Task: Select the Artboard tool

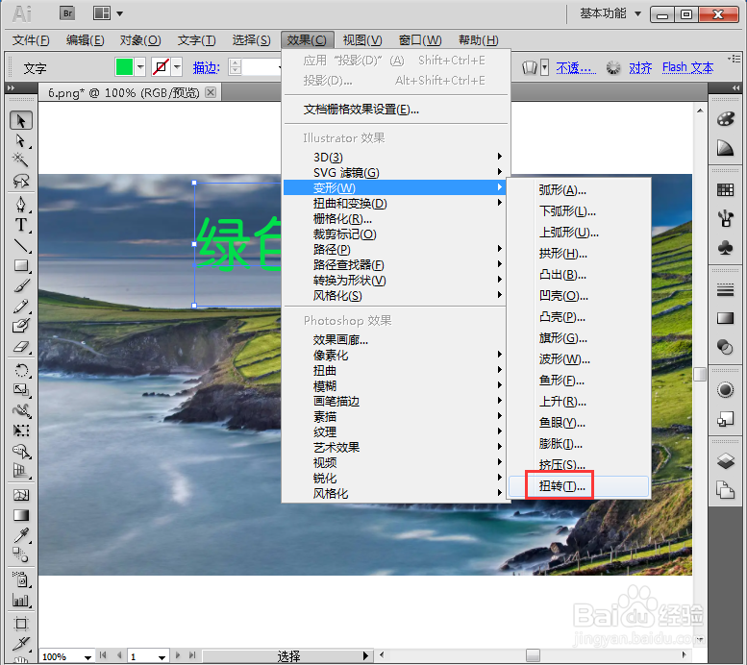Action: coord(21,624)
